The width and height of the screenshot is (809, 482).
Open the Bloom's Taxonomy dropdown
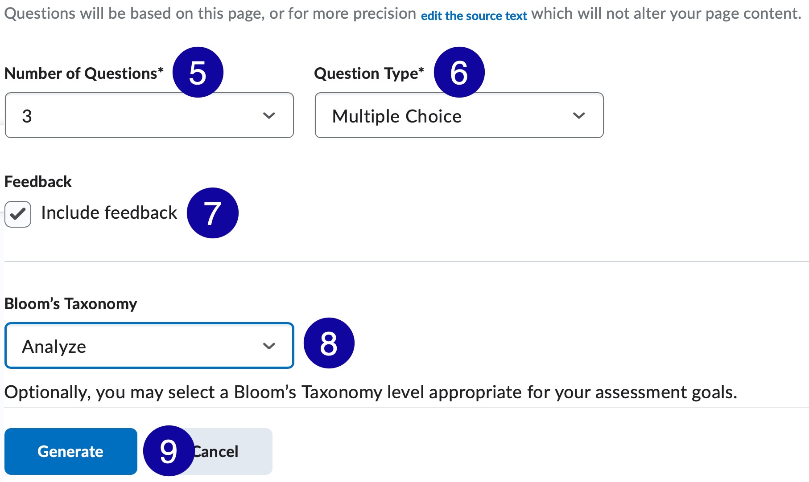pyautogui.click(x=149, y=345)
